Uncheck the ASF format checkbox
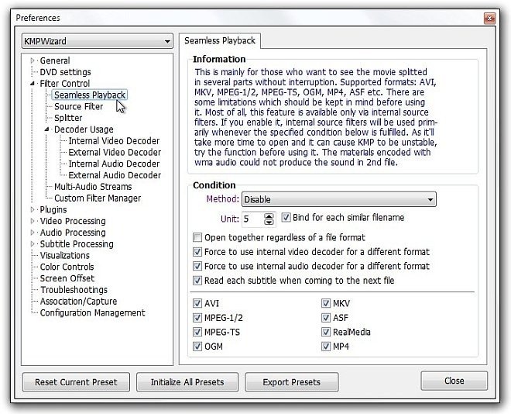Image resolution: width=511 pixels, height=414 pixels. pos(326,318)
